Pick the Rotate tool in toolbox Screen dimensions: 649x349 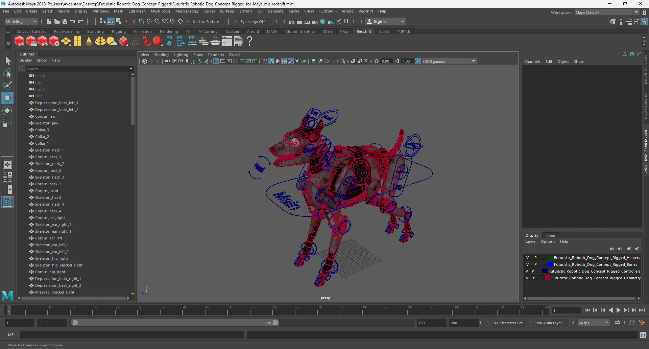(7, 111)
